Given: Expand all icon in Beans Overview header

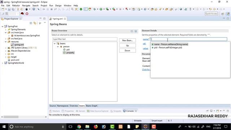Looking at the screenshot, I should (136, 31).
